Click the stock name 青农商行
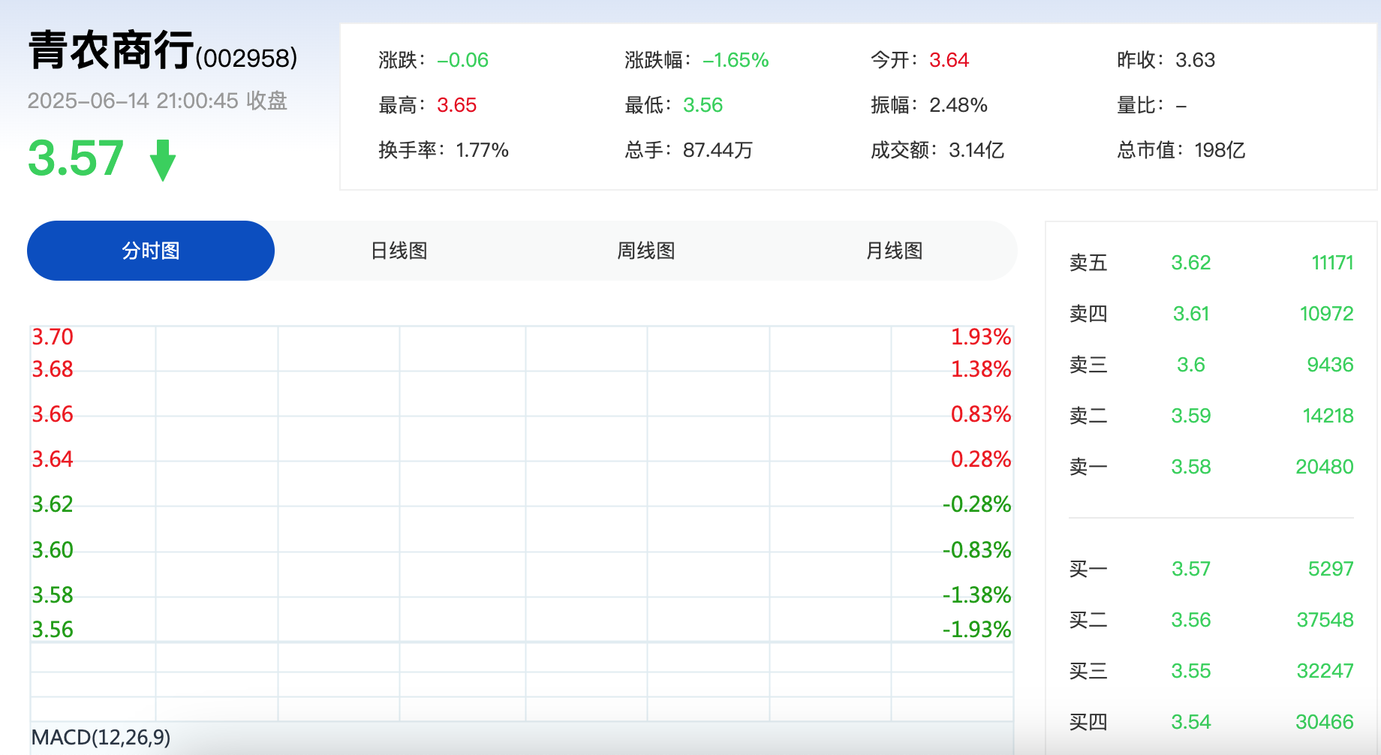Image resolution: width=1381 pixels, height=755 pixels. (x=110, y=51)
